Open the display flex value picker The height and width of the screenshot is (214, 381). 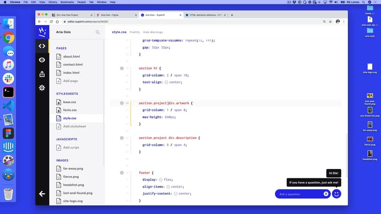click(x=161, y=180)
